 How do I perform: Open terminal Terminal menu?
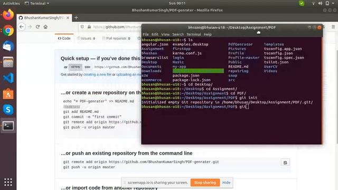(194, 34)
